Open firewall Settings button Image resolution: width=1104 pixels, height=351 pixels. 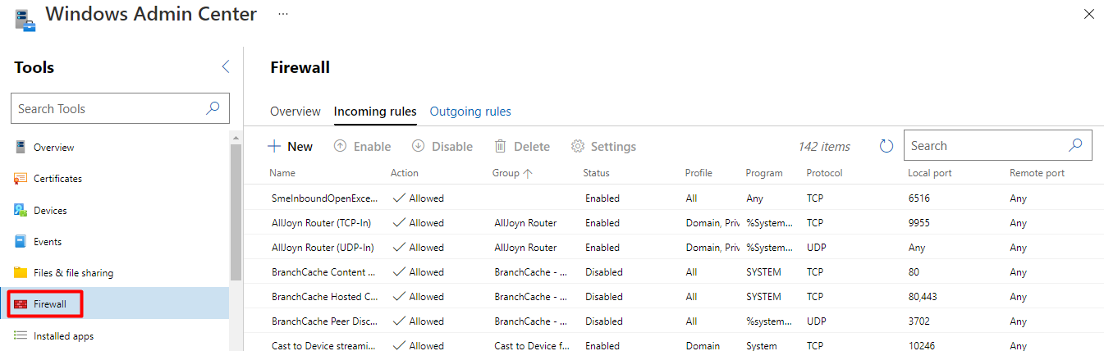[603, 147]
